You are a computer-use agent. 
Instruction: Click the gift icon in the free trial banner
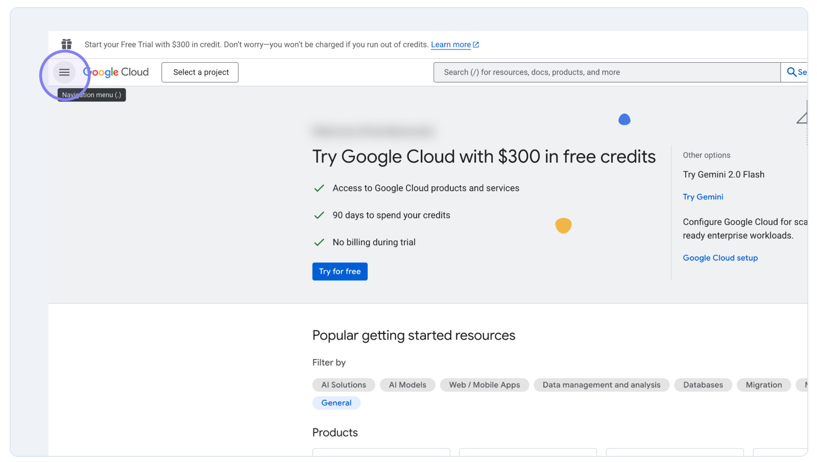pyautogui.click(x=66, y=44)
